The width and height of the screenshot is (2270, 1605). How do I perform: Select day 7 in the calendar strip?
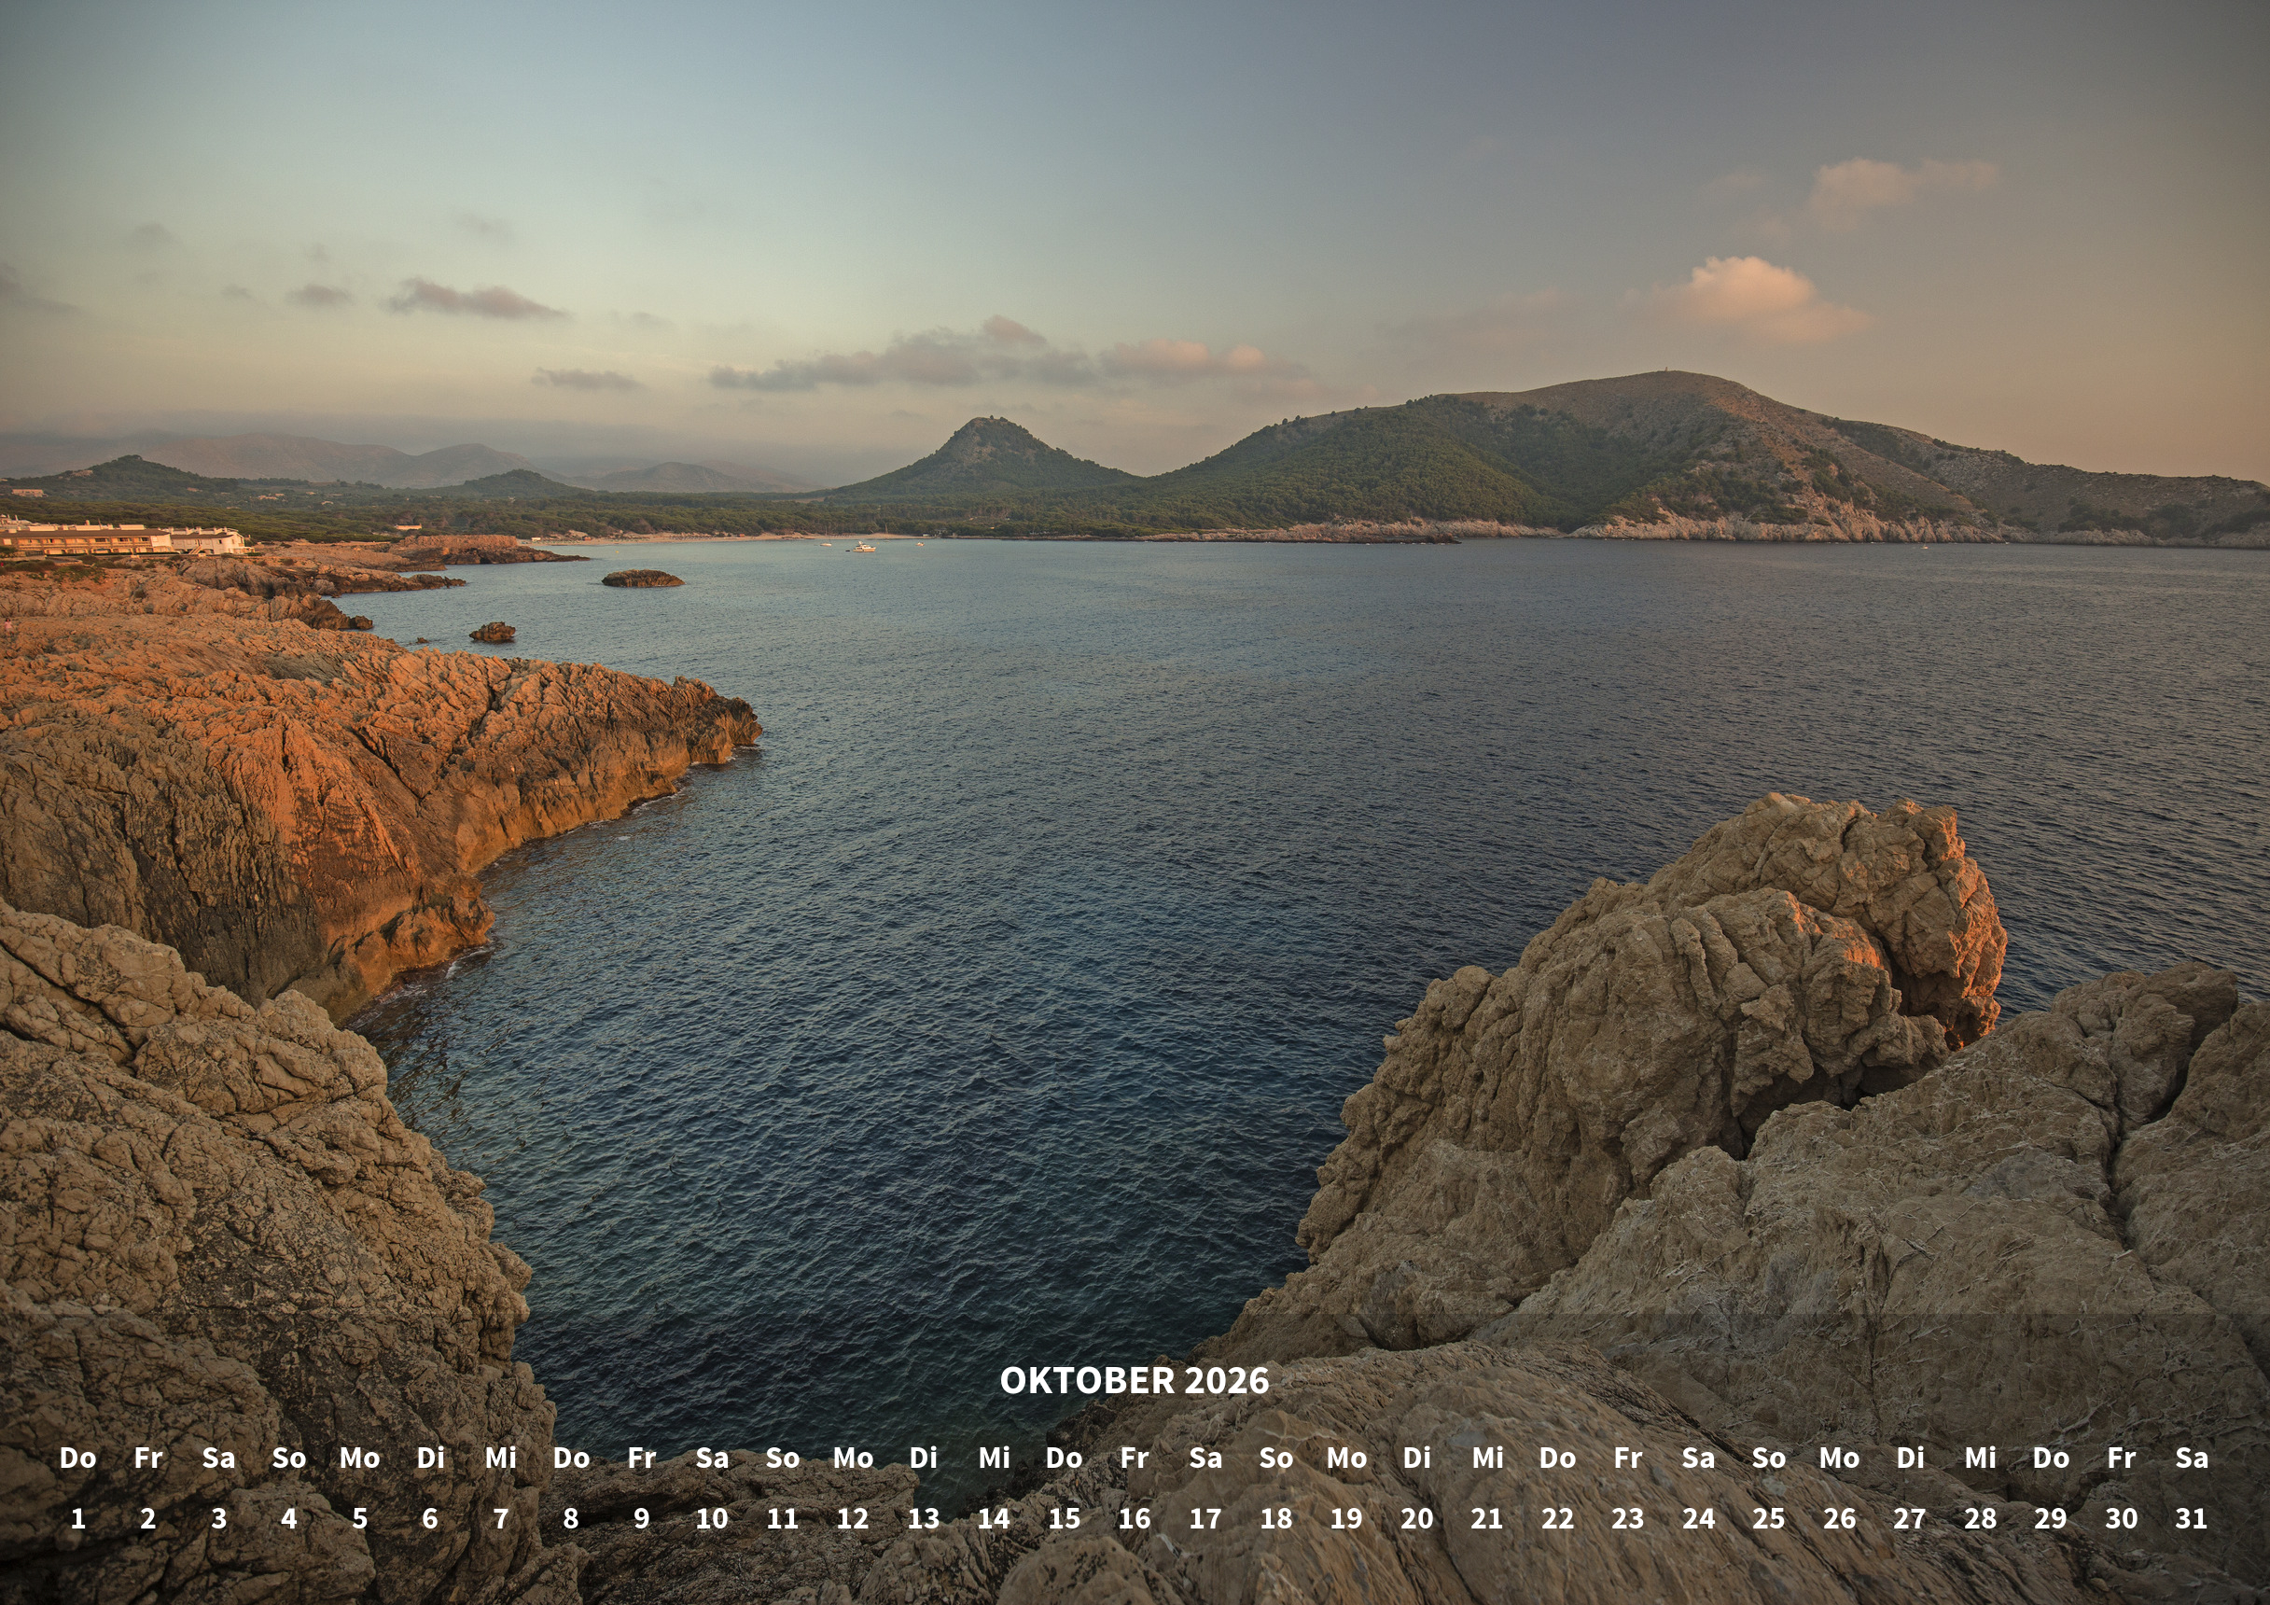pos(500,1518)
